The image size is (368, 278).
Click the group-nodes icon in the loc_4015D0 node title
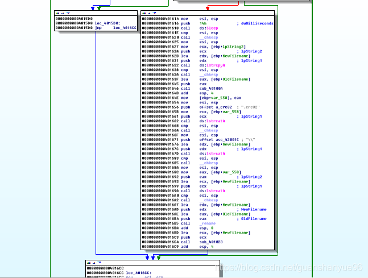click(68, 13)
